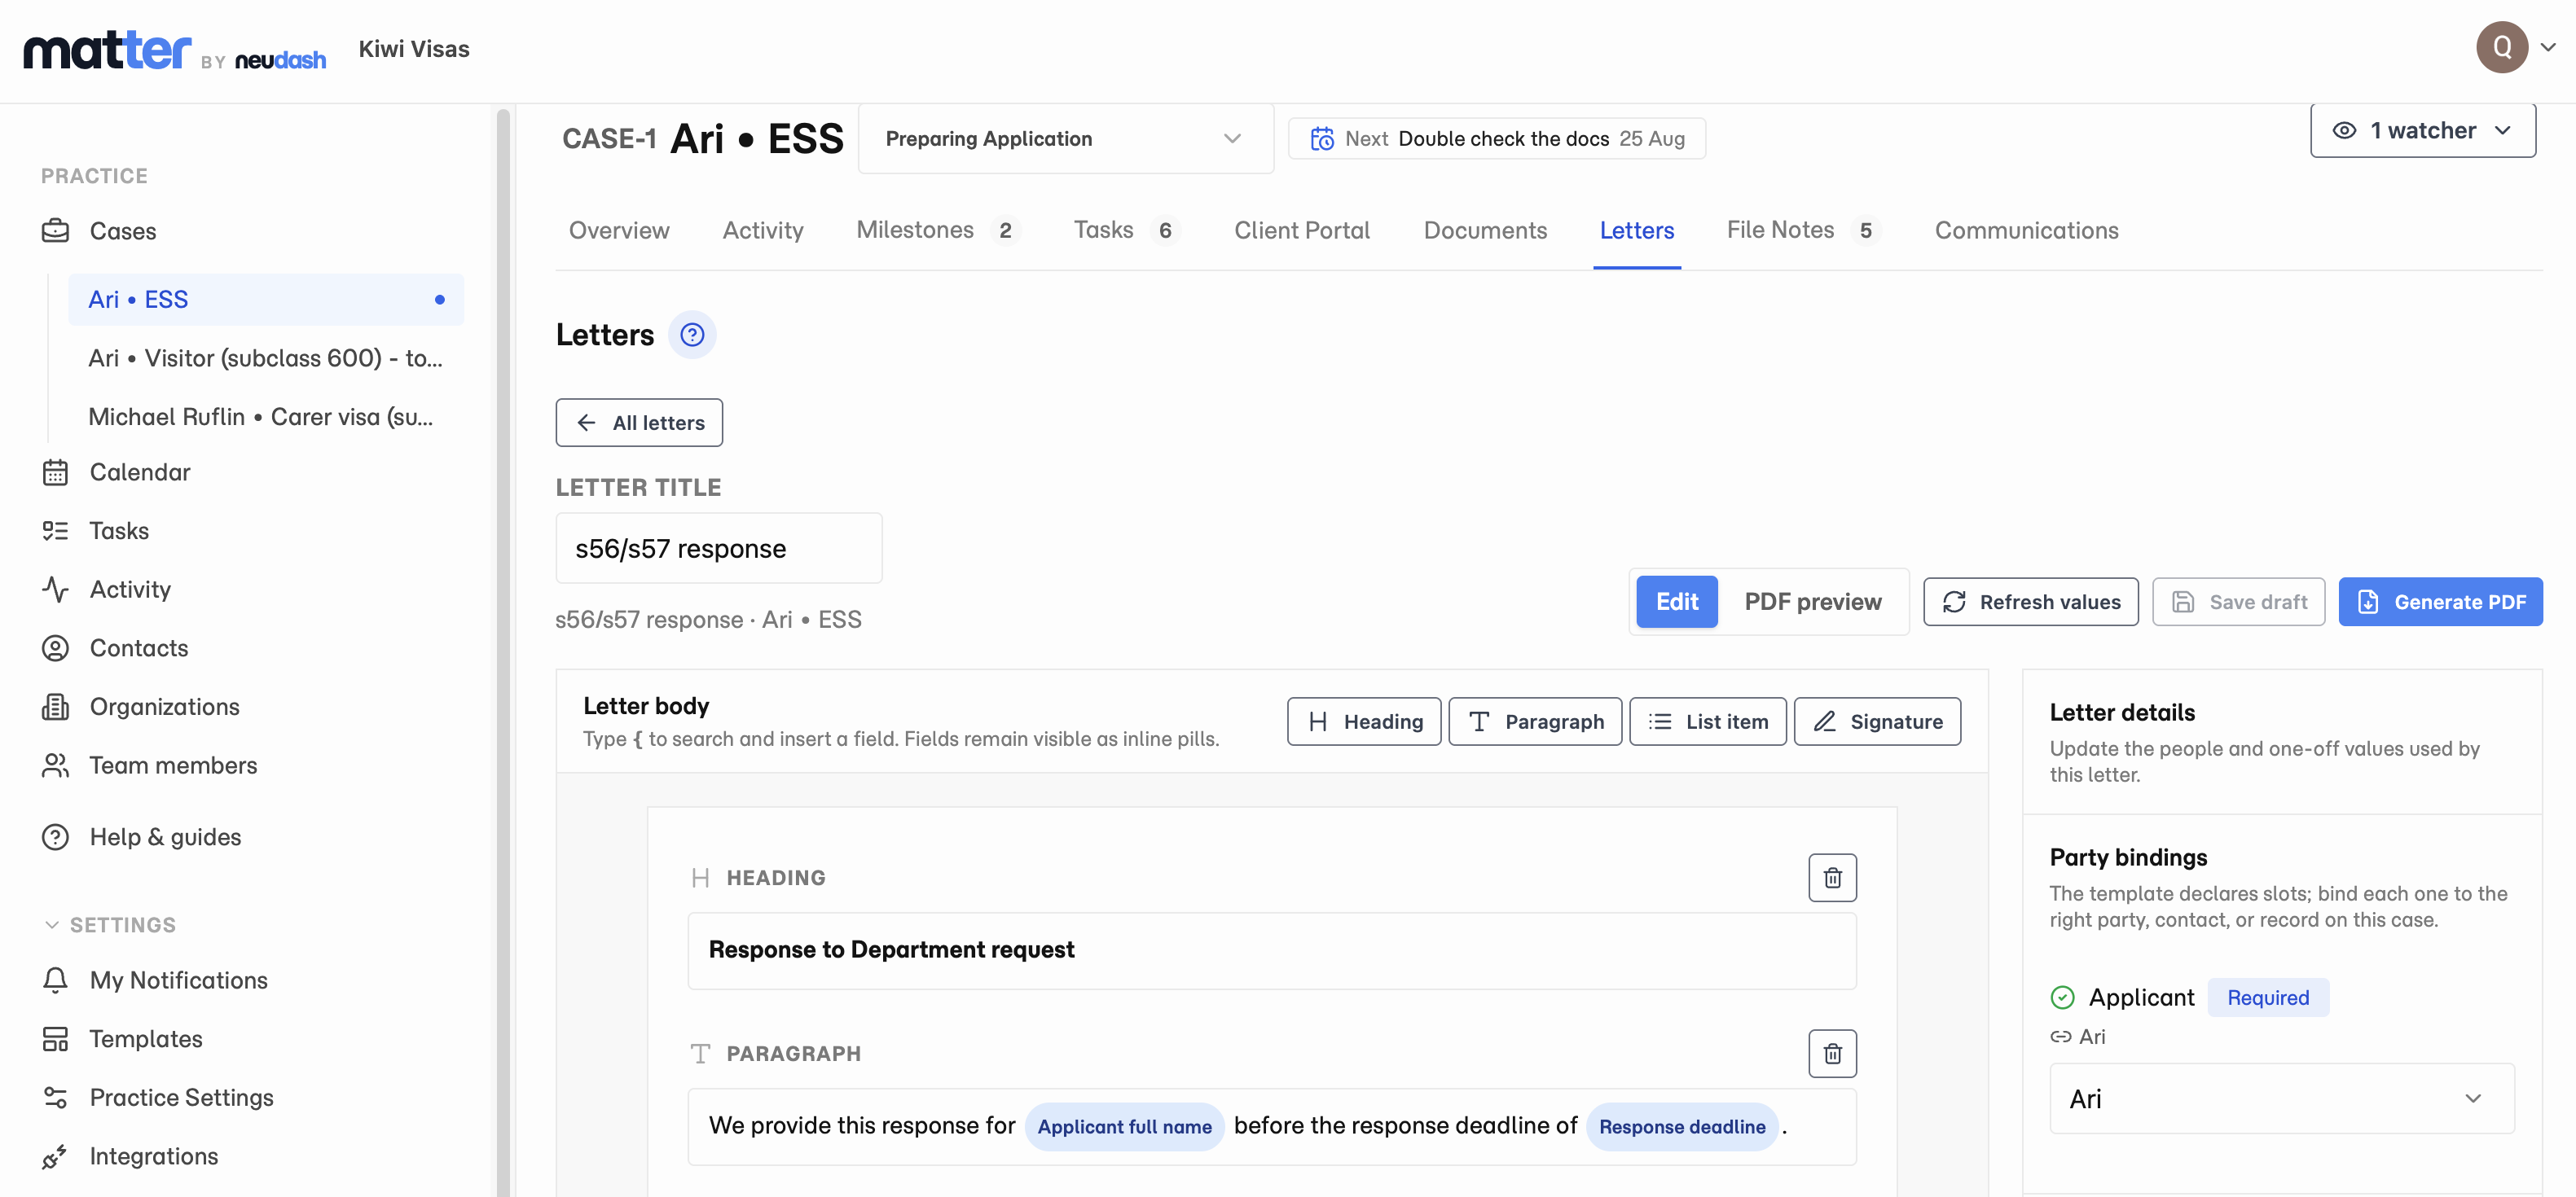Delete the Heading block with trash icon
Image resolution: width=2576 pixels, height=1197 pixels.
pyautogui.click(x=1832, y=877)
